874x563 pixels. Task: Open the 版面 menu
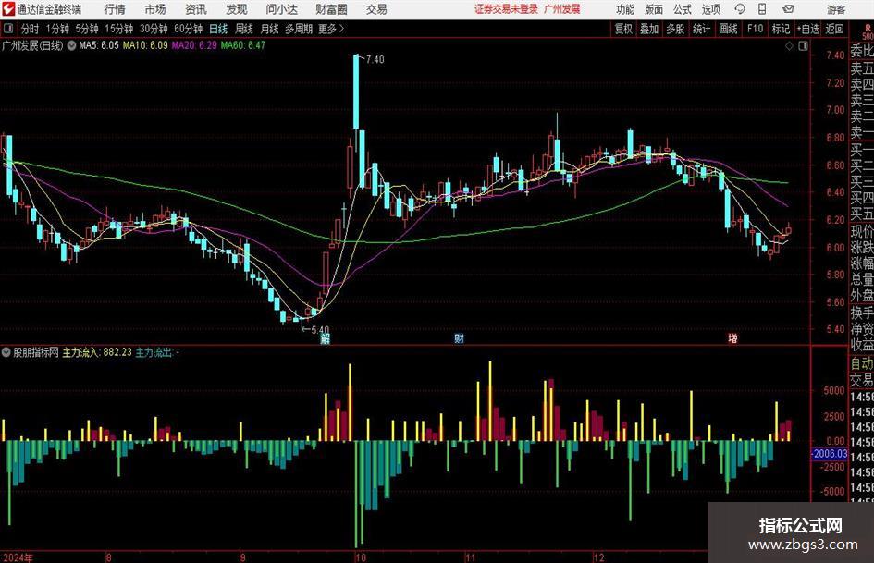(x=654, y=9)
